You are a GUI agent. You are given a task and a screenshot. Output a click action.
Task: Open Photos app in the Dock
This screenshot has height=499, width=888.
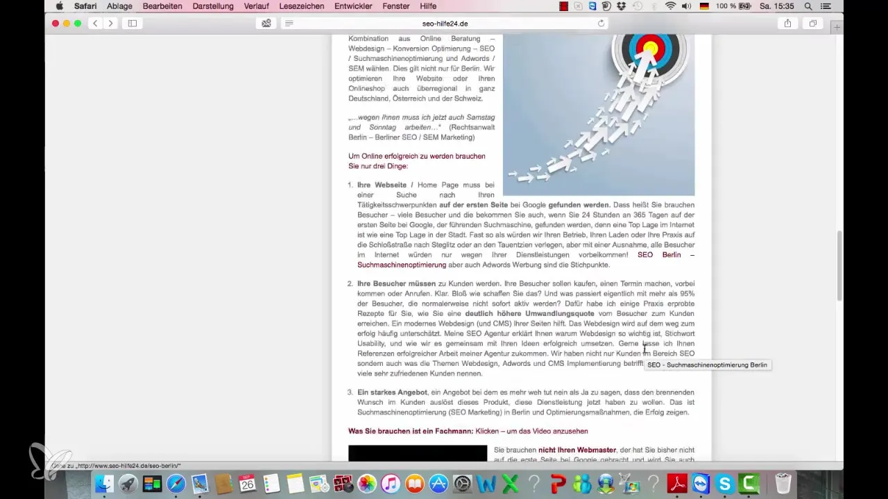point(367,483)
